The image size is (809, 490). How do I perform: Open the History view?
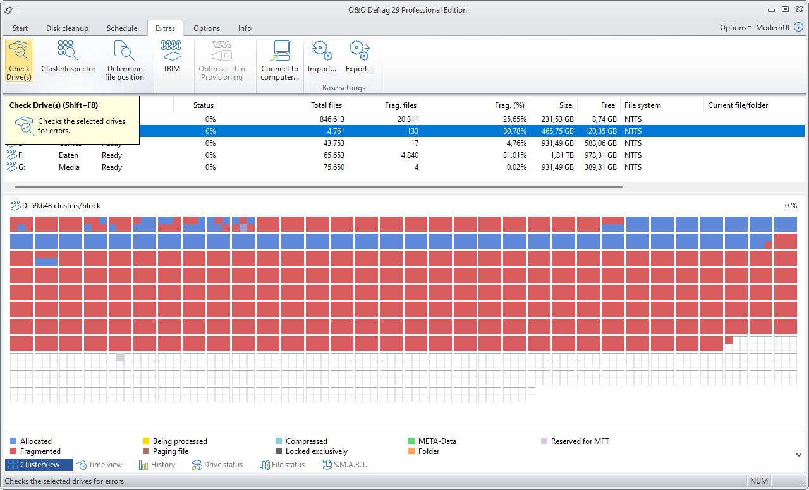[x=157, y=465]
